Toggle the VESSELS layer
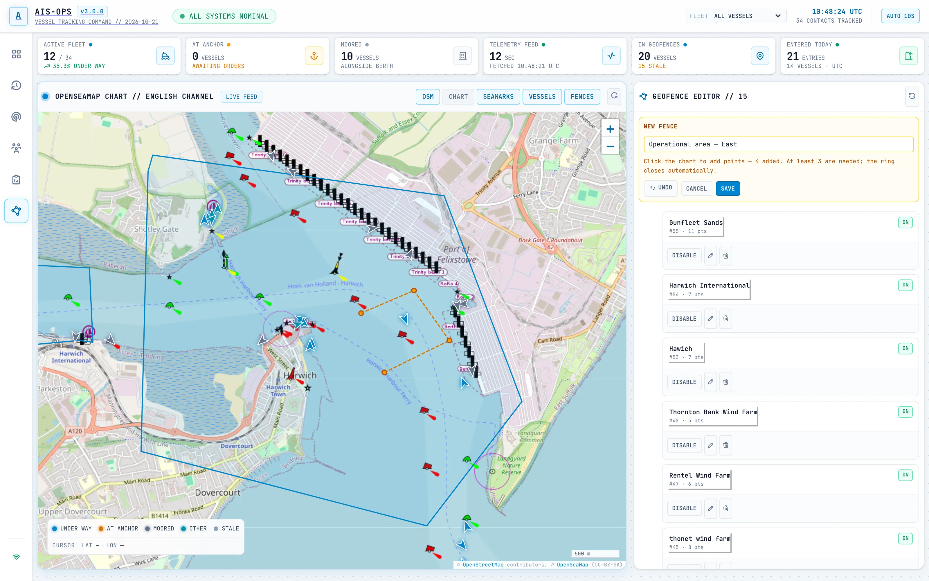 [542, 96]
